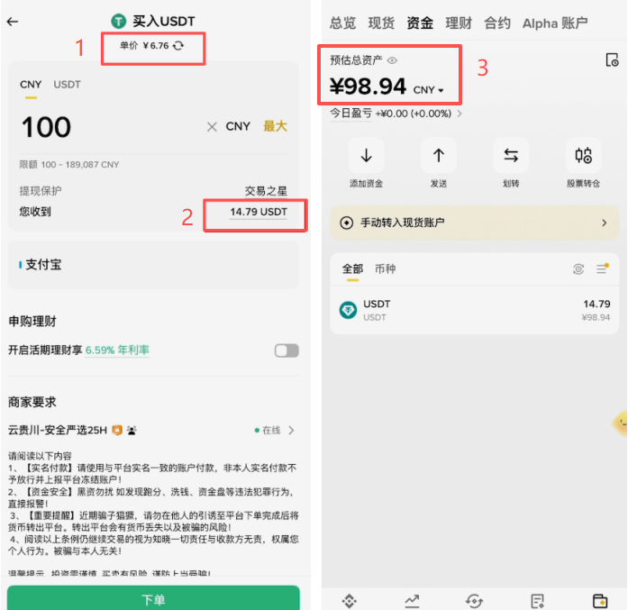Open the USDT 14.79 asset row
This screenshot has width=628, height=610.
point(475,311)
